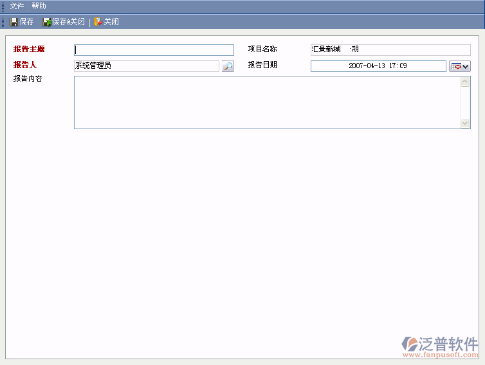This screenshot has width=485, height=365.
Task: Open the 报告日期 calendar dropdown
Action: coord(460,66)
